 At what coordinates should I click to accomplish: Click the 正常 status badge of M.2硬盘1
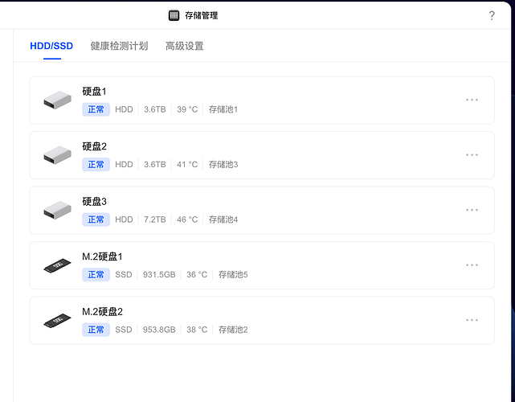click(x=96, y=274)
